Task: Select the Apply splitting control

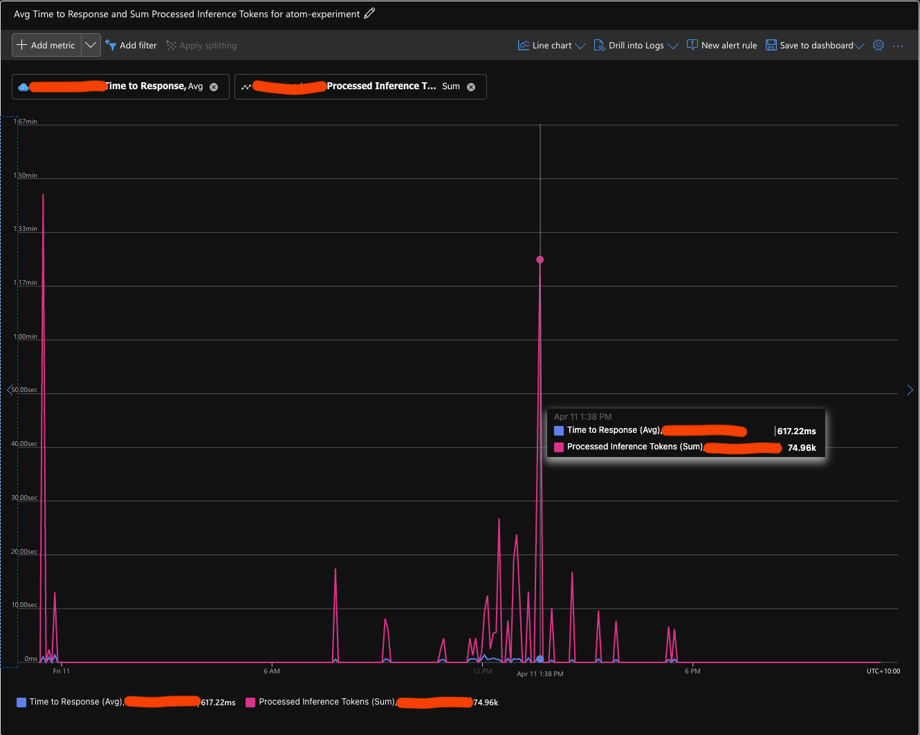Action: point(201,45)
